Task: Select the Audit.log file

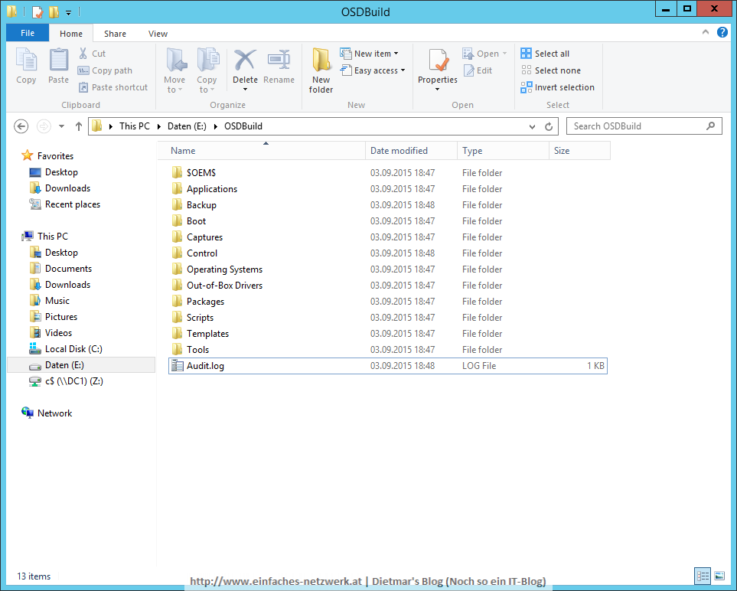Action: click(388, 366)
